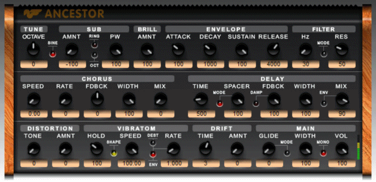This screenshot has width=376, height=182.
Task: Click the Main WIDTH knob
Action: pos(305,149)
